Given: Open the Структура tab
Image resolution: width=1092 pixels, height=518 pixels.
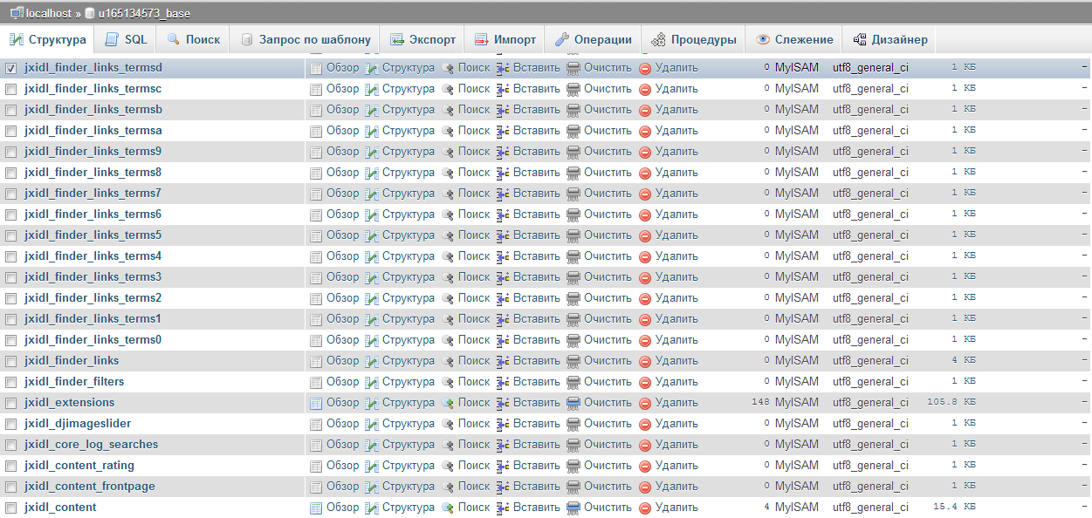Looking at the screenshot, I should click(x=48, y=39).
